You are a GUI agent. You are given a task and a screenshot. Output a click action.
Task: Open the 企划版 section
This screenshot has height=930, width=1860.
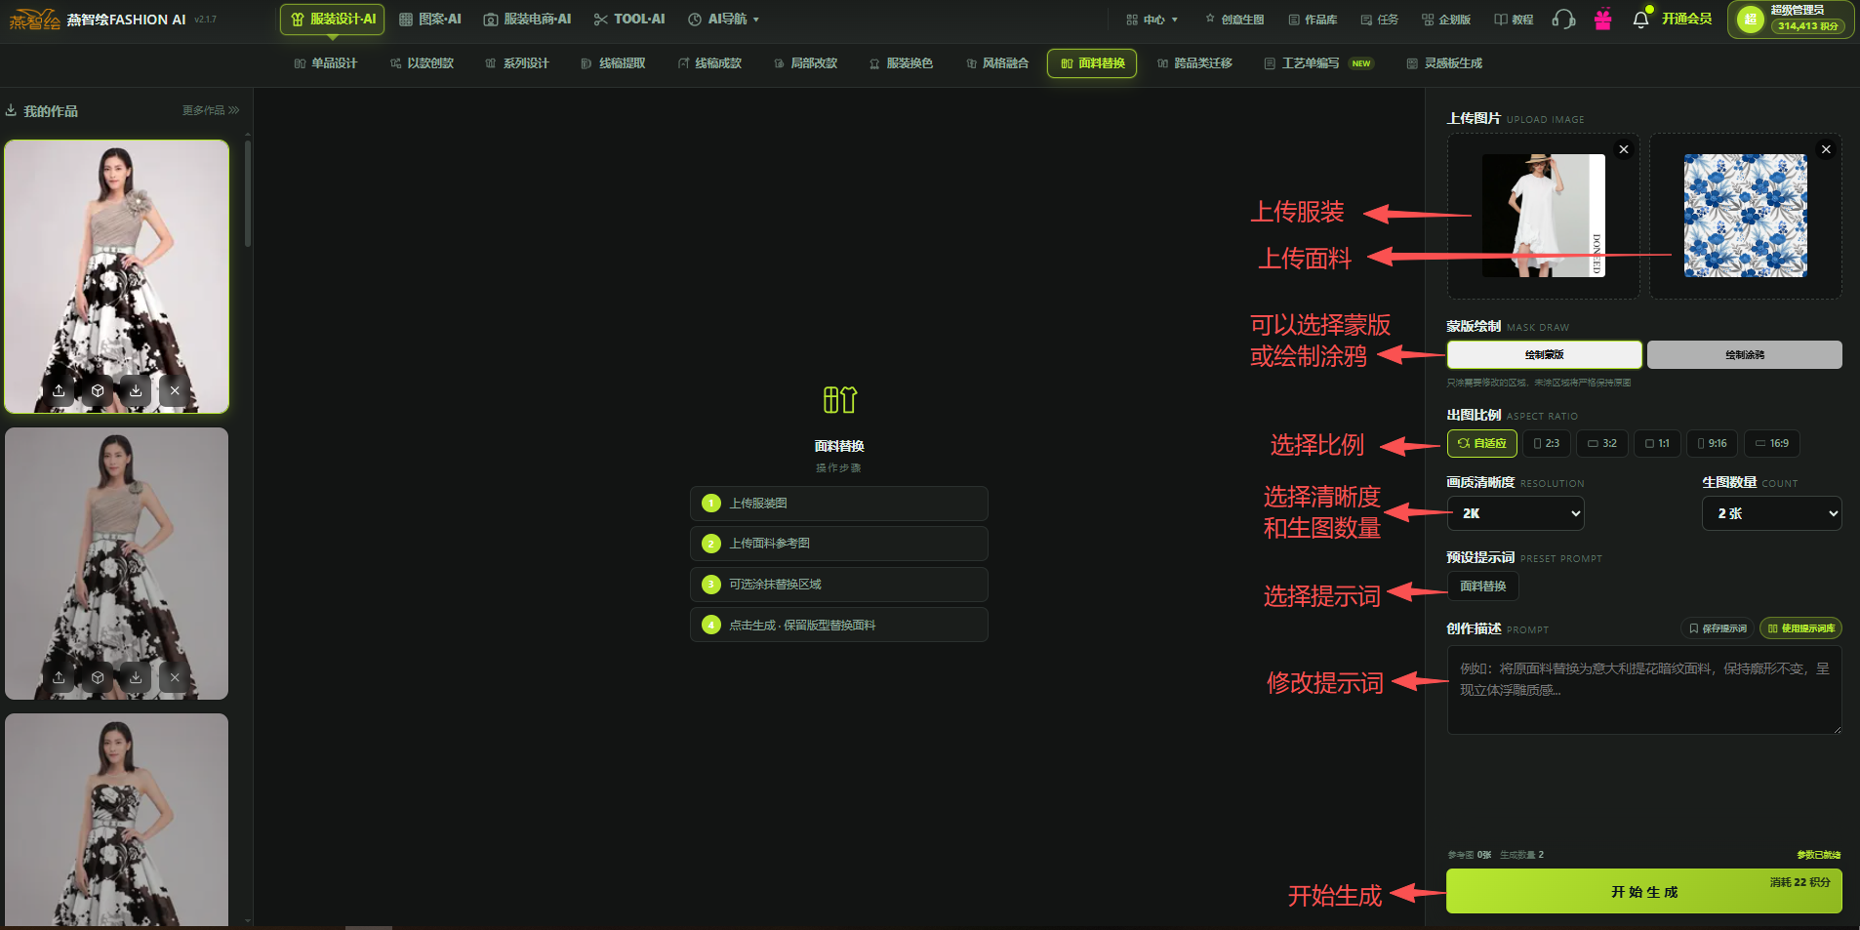coord(1446,20)
